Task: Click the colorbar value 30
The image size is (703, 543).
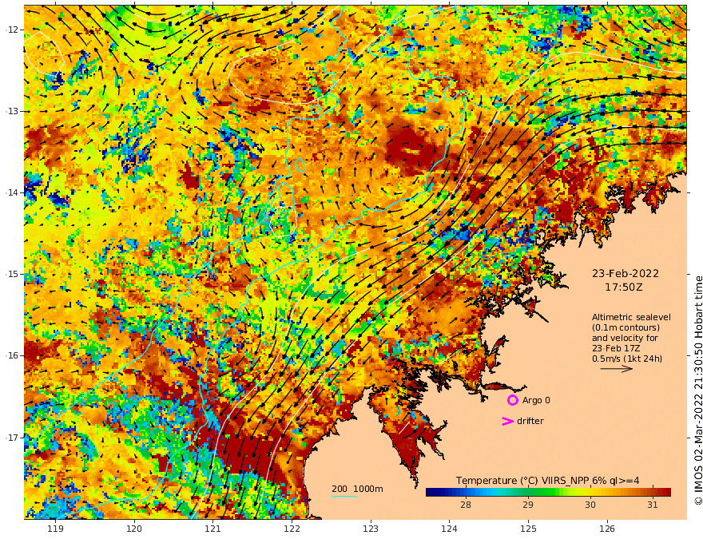Action: (590, 505)
